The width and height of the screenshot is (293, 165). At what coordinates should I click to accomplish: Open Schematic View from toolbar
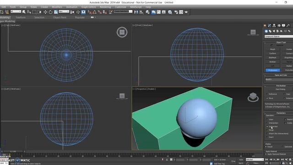pyautogui.click(x=164, y=12)
